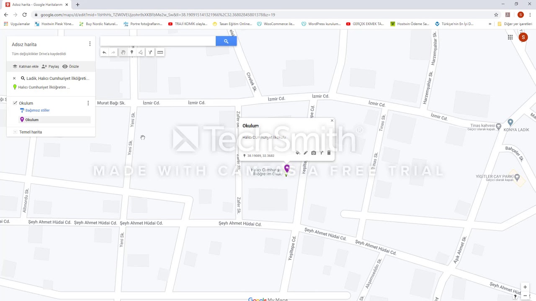This screenshot has width=536, height=301.
Task: Click the browser address bar URL
Action: click(x=157, y=15)
